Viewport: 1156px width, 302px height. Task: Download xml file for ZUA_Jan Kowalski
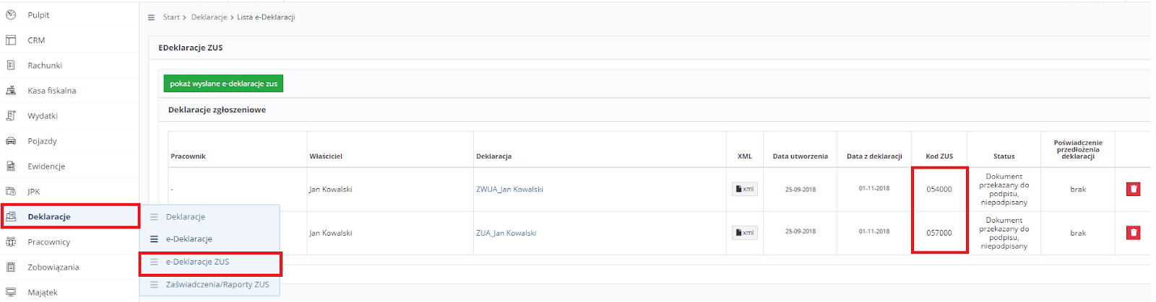745,233
